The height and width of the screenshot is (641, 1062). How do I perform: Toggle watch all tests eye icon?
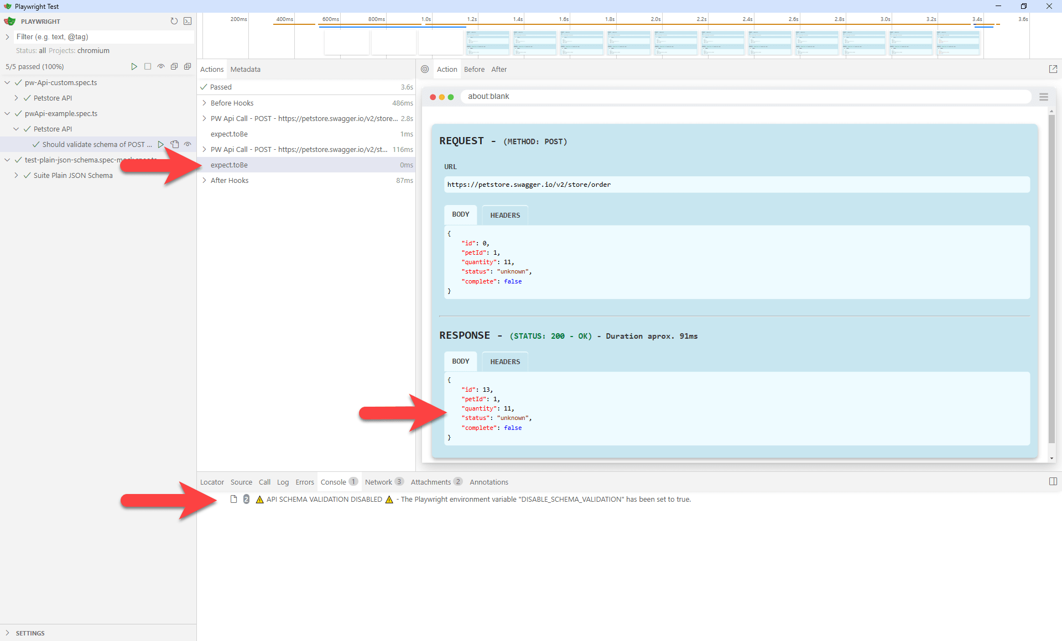click(161, 66)
